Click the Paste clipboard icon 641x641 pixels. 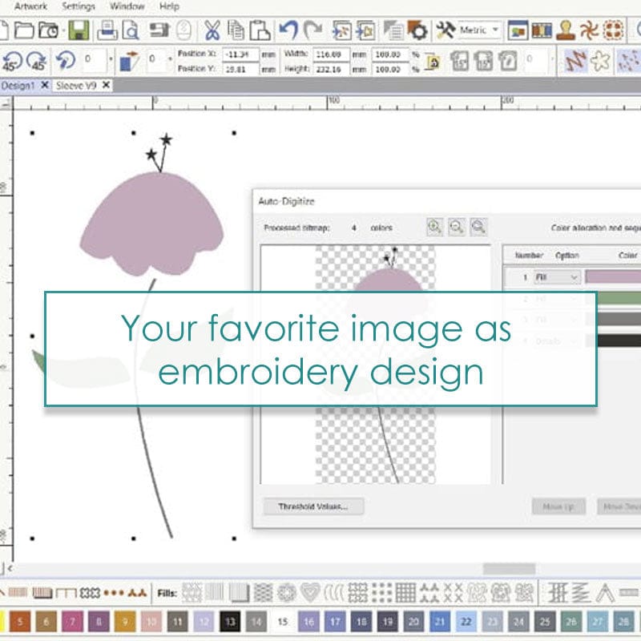pos(259,31)
